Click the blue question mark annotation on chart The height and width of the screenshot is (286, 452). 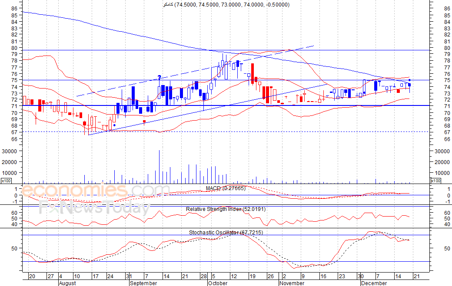coord(159,77)
